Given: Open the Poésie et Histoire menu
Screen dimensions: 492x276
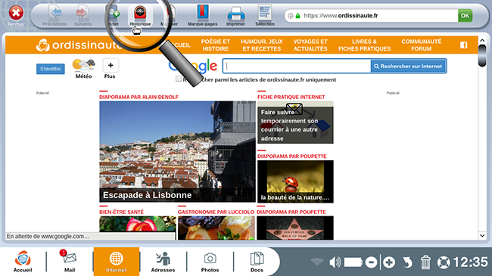Looking at the screenshot, I should pyautogui.click(x=216, y=45).
